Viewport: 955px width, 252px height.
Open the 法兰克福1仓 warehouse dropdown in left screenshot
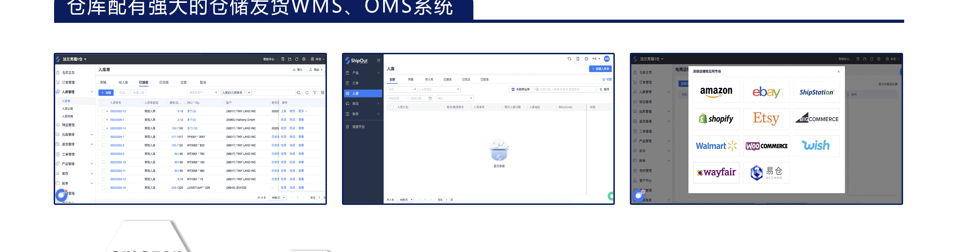[x=74, y=59]
